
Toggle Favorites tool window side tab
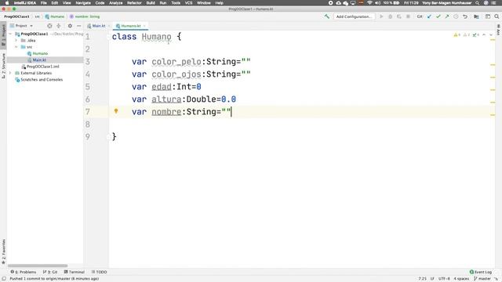click(x=3, y=251)
